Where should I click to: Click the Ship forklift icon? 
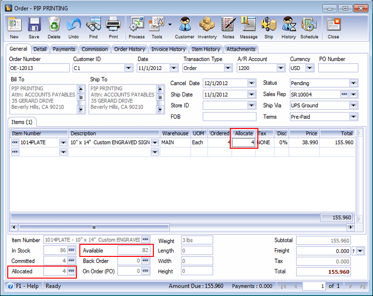tap(269, 24)
